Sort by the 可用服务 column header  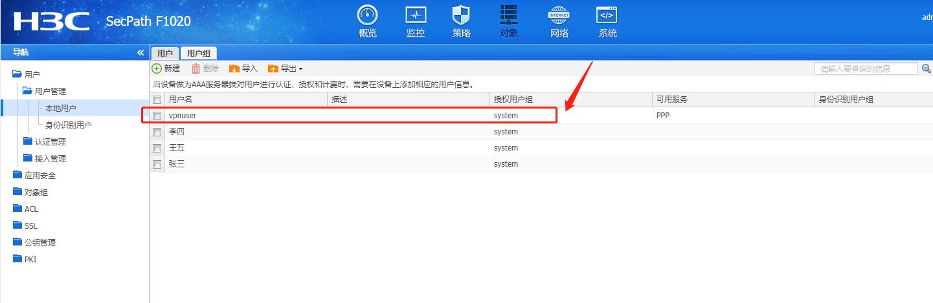tap(734, 99)
